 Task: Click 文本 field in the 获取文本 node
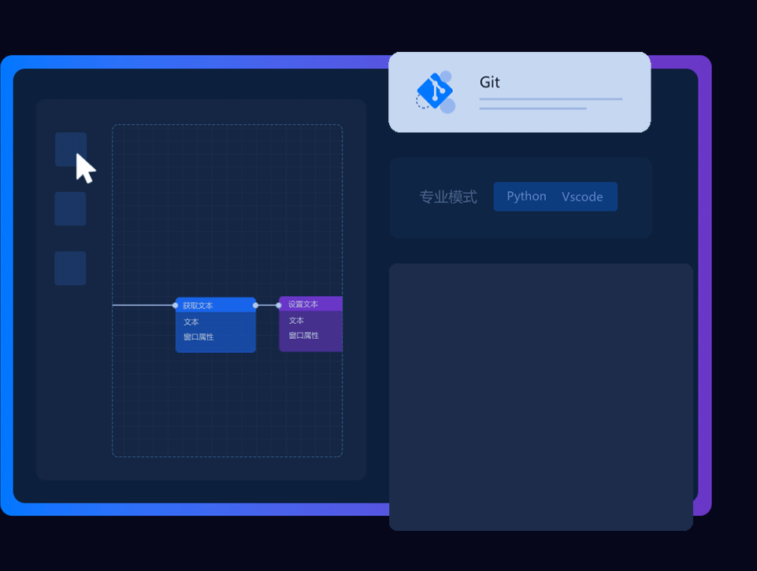point(191,322)
